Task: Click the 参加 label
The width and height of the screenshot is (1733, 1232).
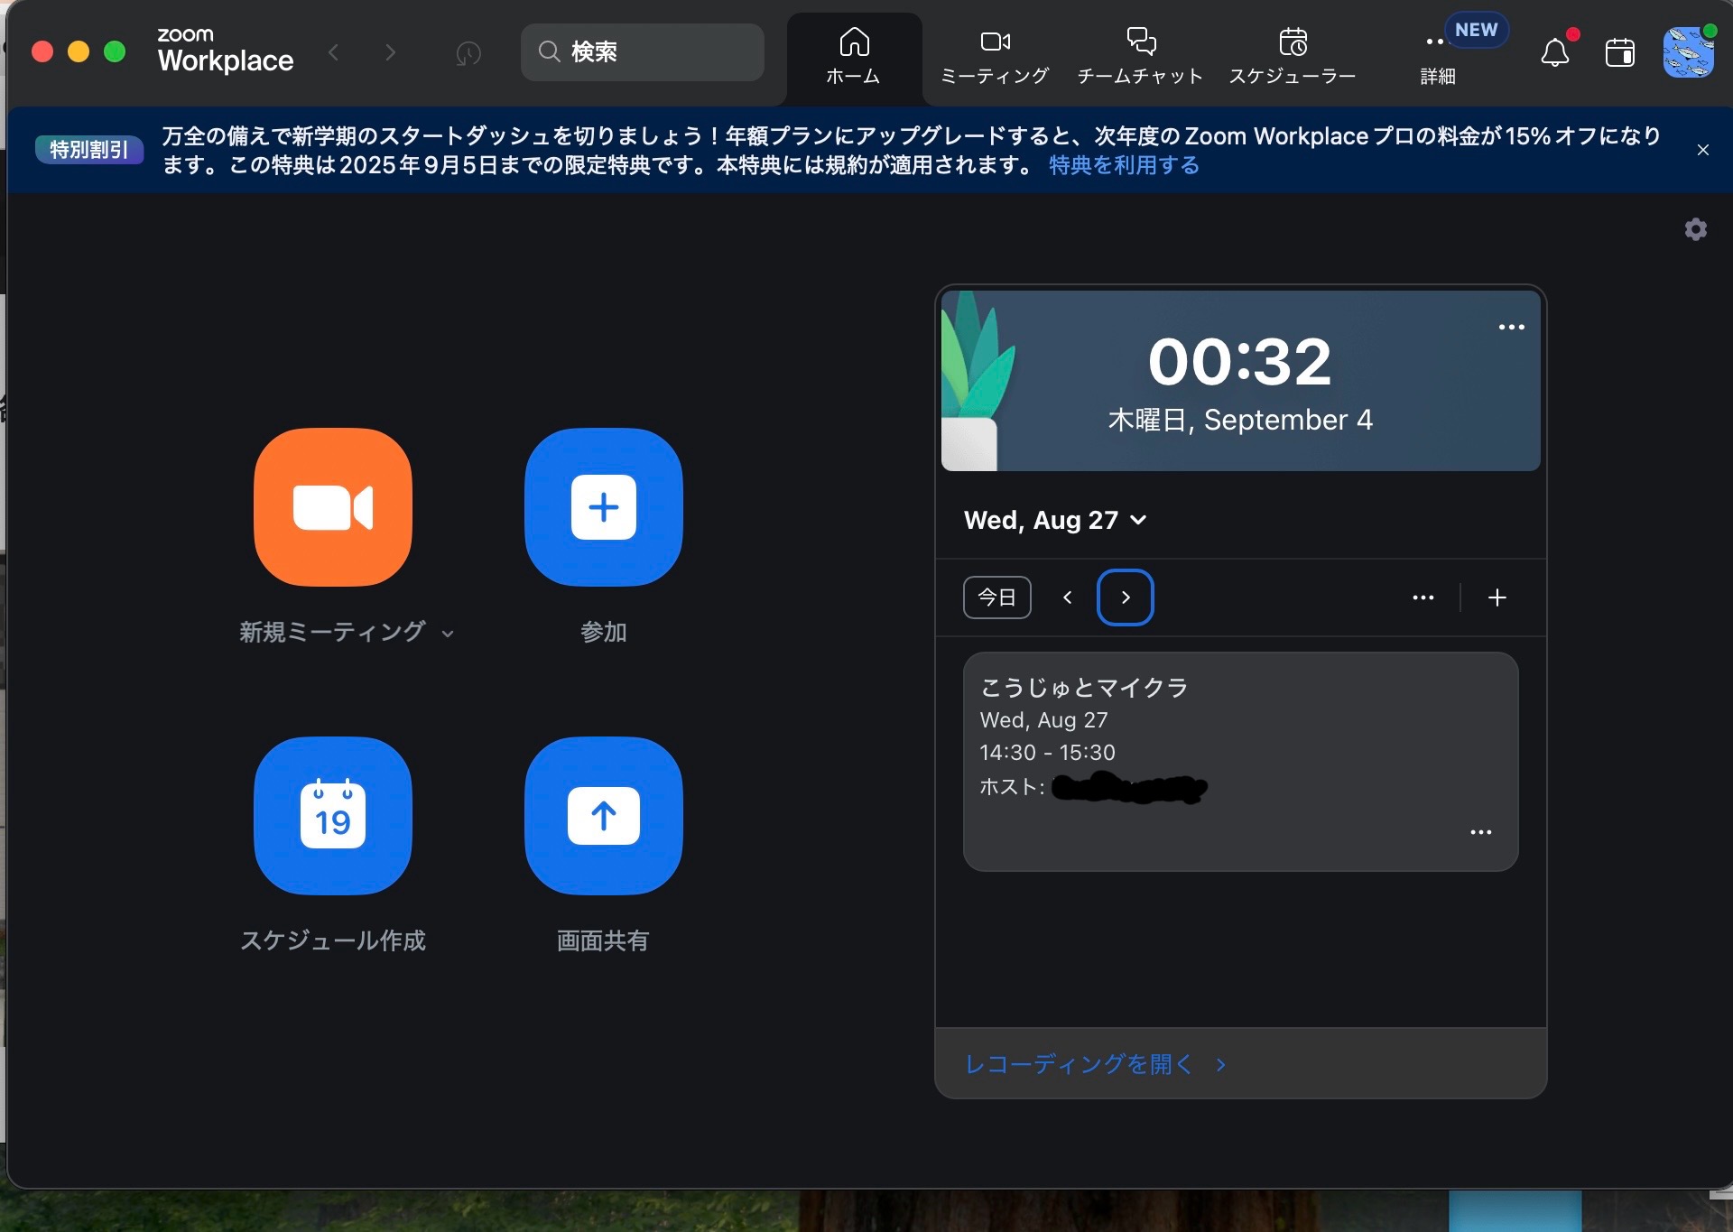Action: (x=604, y=633)
